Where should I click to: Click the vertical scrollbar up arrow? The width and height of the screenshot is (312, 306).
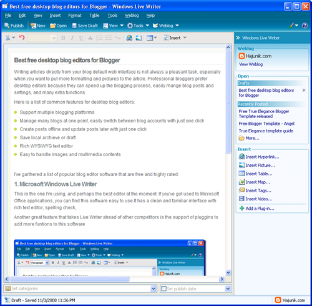(x=228, y=47)
